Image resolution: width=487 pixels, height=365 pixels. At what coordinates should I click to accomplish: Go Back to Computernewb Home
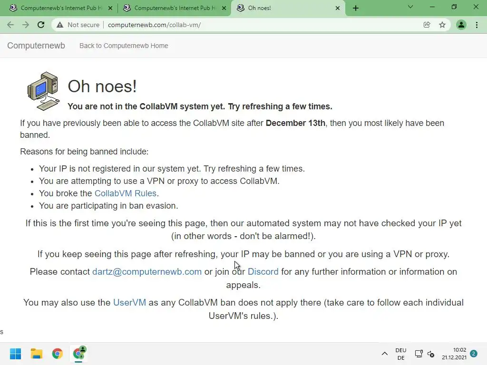124,46
